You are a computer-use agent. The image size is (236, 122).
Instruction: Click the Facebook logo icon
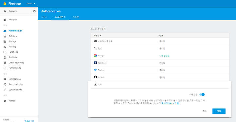point(95,63)
